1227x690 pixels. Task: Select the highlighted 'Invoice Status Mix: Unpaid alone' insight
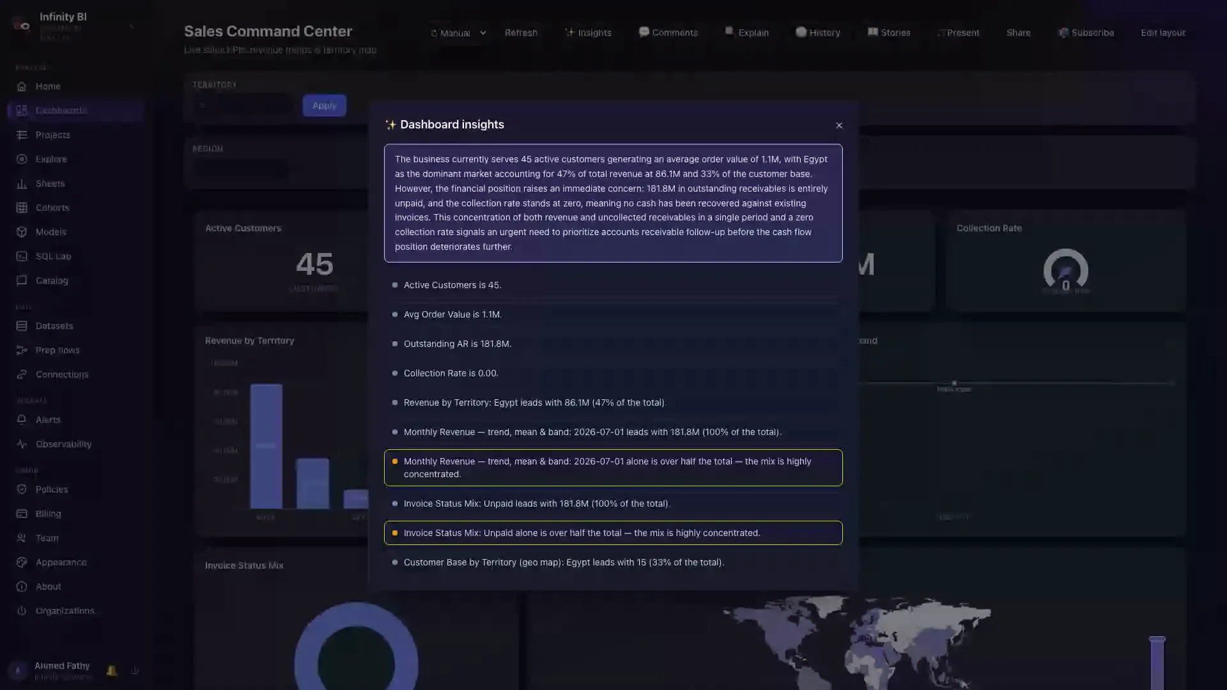[613, 533]
